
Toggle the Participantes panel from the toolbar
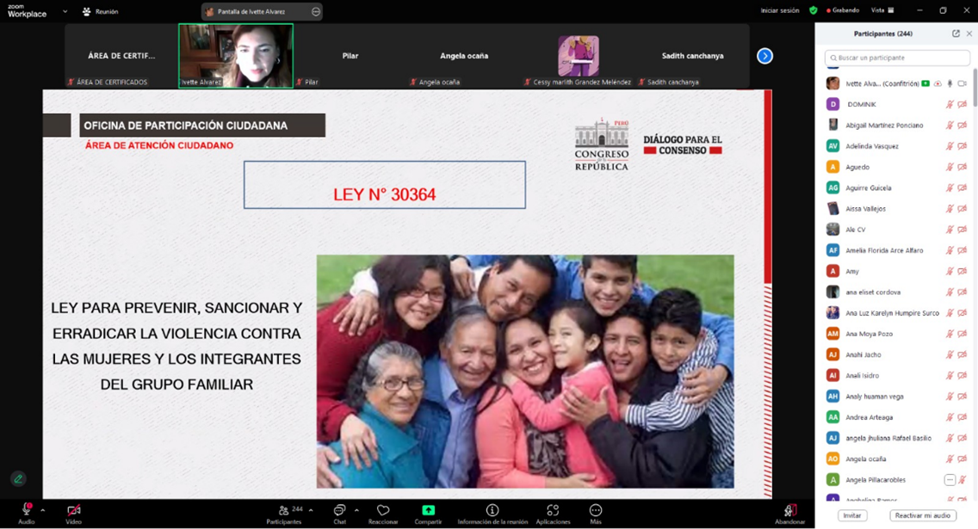(x=284, y=514)
